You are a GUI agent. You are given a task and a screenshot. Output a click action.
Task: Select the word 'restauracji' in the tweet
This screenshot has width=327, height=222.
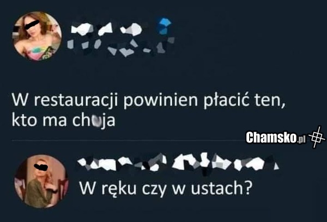76,100
